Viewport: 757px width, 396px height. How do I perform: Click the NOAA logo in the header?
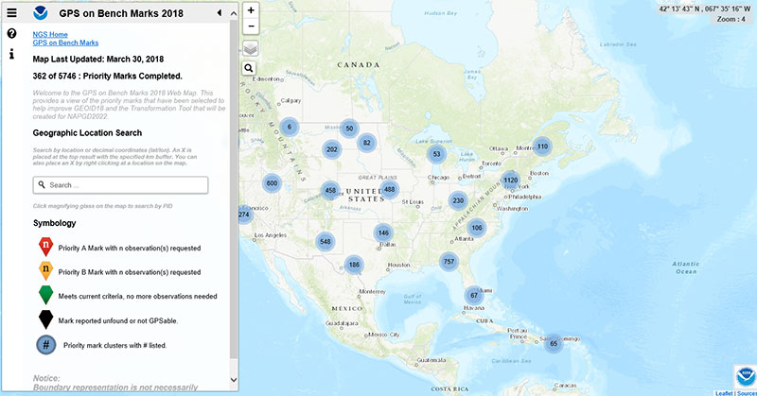39,12
